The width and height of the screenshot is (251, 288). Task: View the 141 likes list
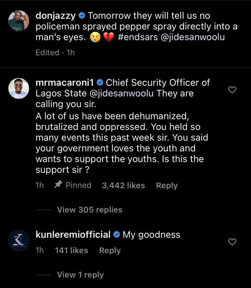point(71,250)
